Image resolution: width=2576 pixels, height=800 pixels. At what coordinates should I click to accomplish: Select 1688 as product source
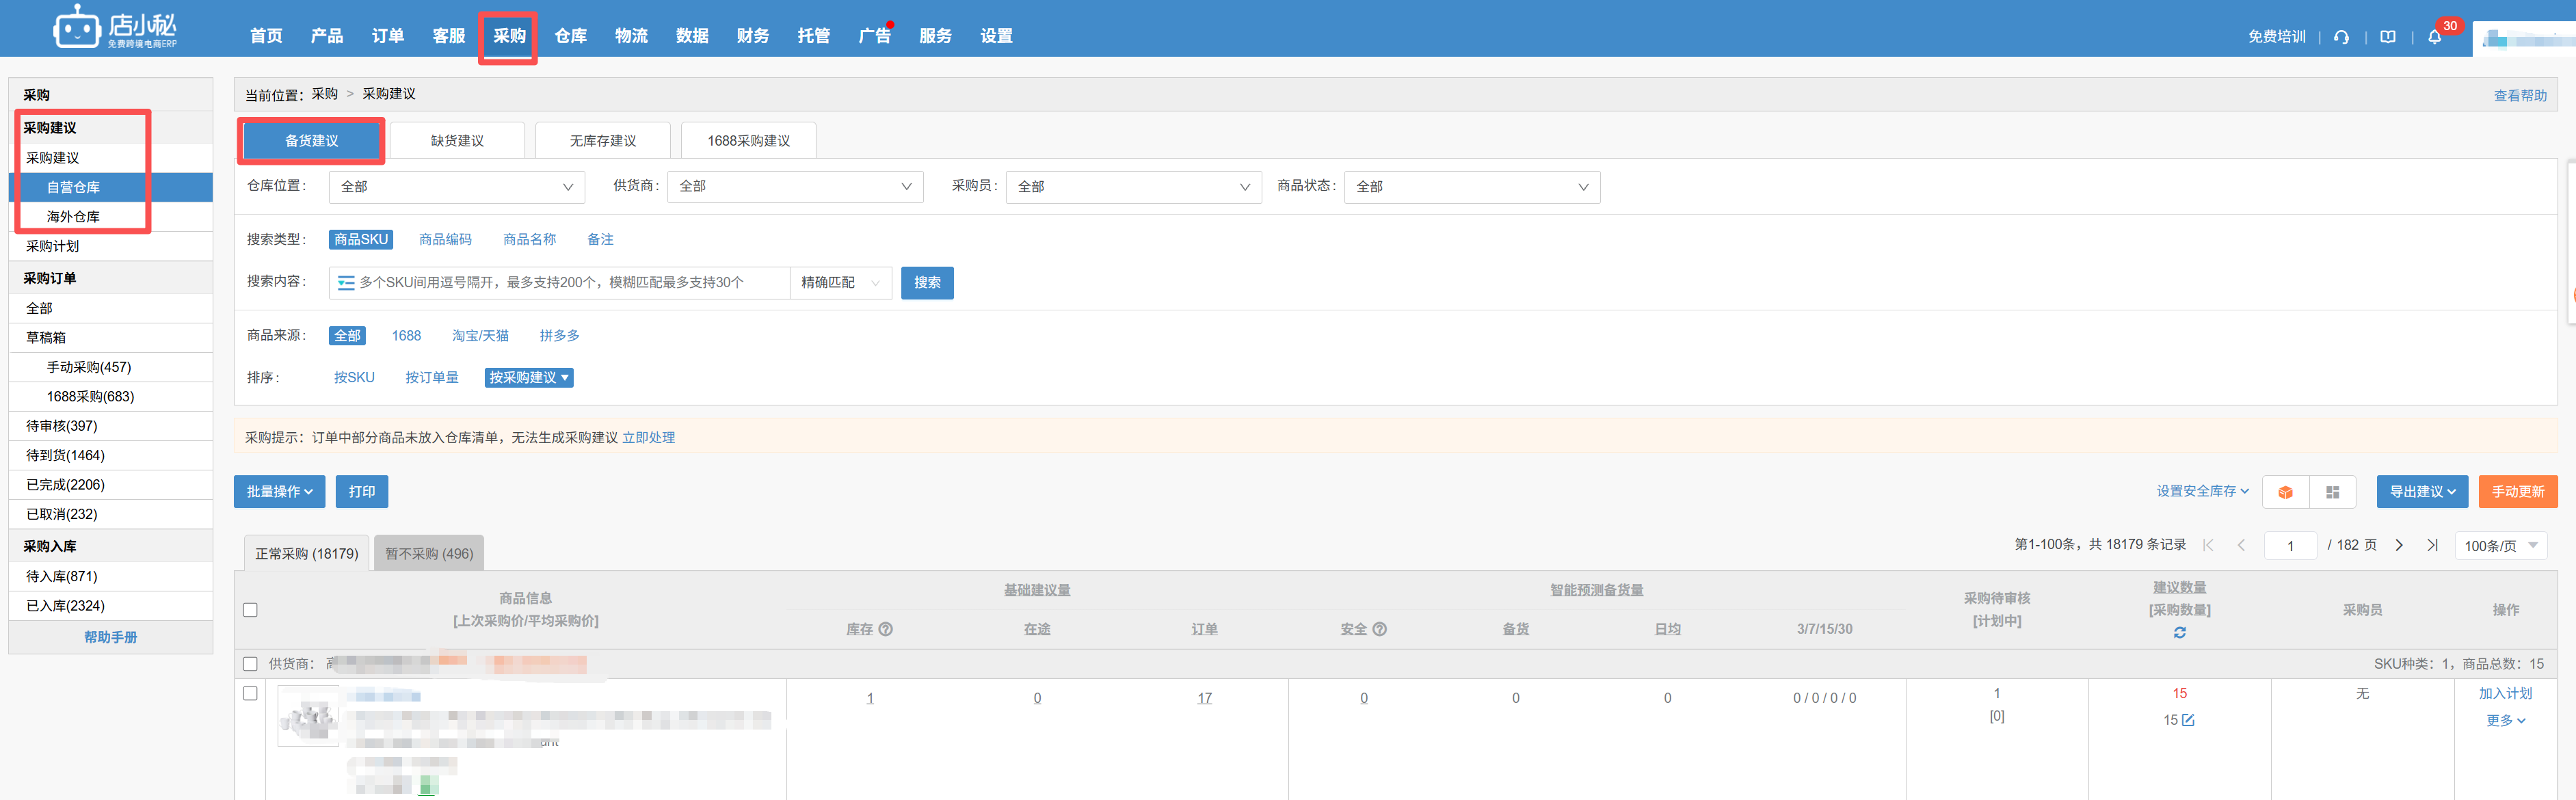406,336
